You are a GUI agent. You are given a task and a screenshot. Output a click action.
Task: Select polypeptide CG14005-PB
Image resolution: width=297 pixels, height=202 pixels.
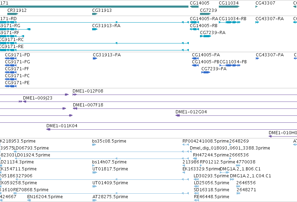tap(195, 65)
